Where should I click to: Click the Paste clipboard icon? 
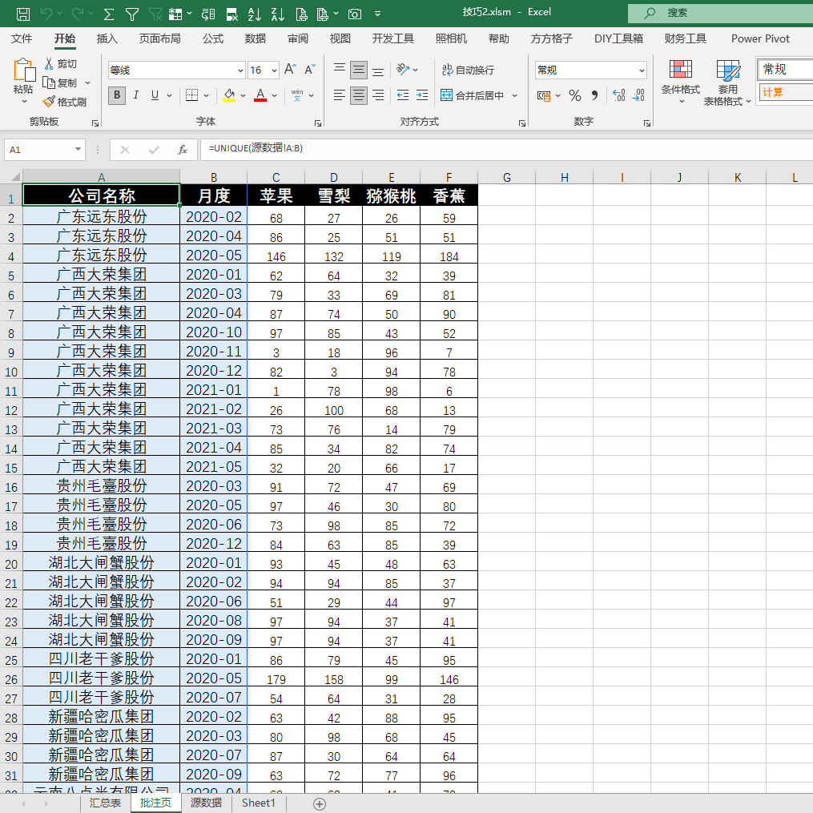(24, 70)
